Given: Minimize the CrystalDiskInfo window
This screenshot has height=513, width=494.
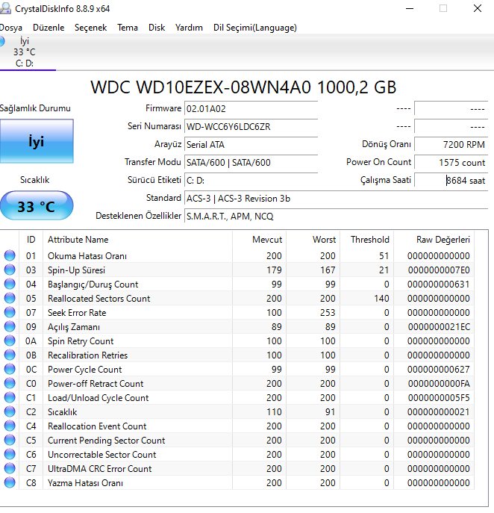Looking at the screenshot, I should [410, 8].
